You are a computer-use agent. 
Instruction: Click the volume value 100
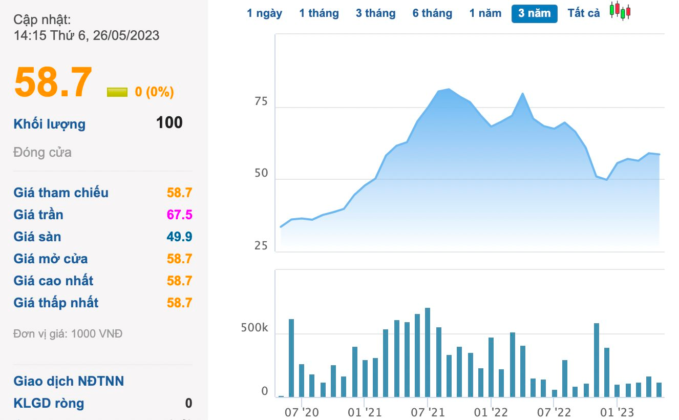[169, 122]
